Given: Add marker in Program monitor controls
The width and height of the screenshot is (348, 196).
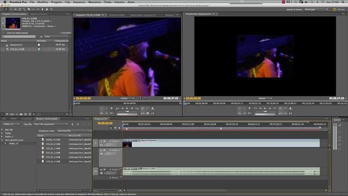Looking at the screenshot, I should [250, 108].
